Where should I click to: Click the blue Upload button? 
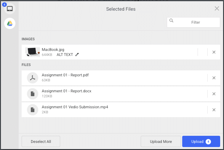[201, 141]
